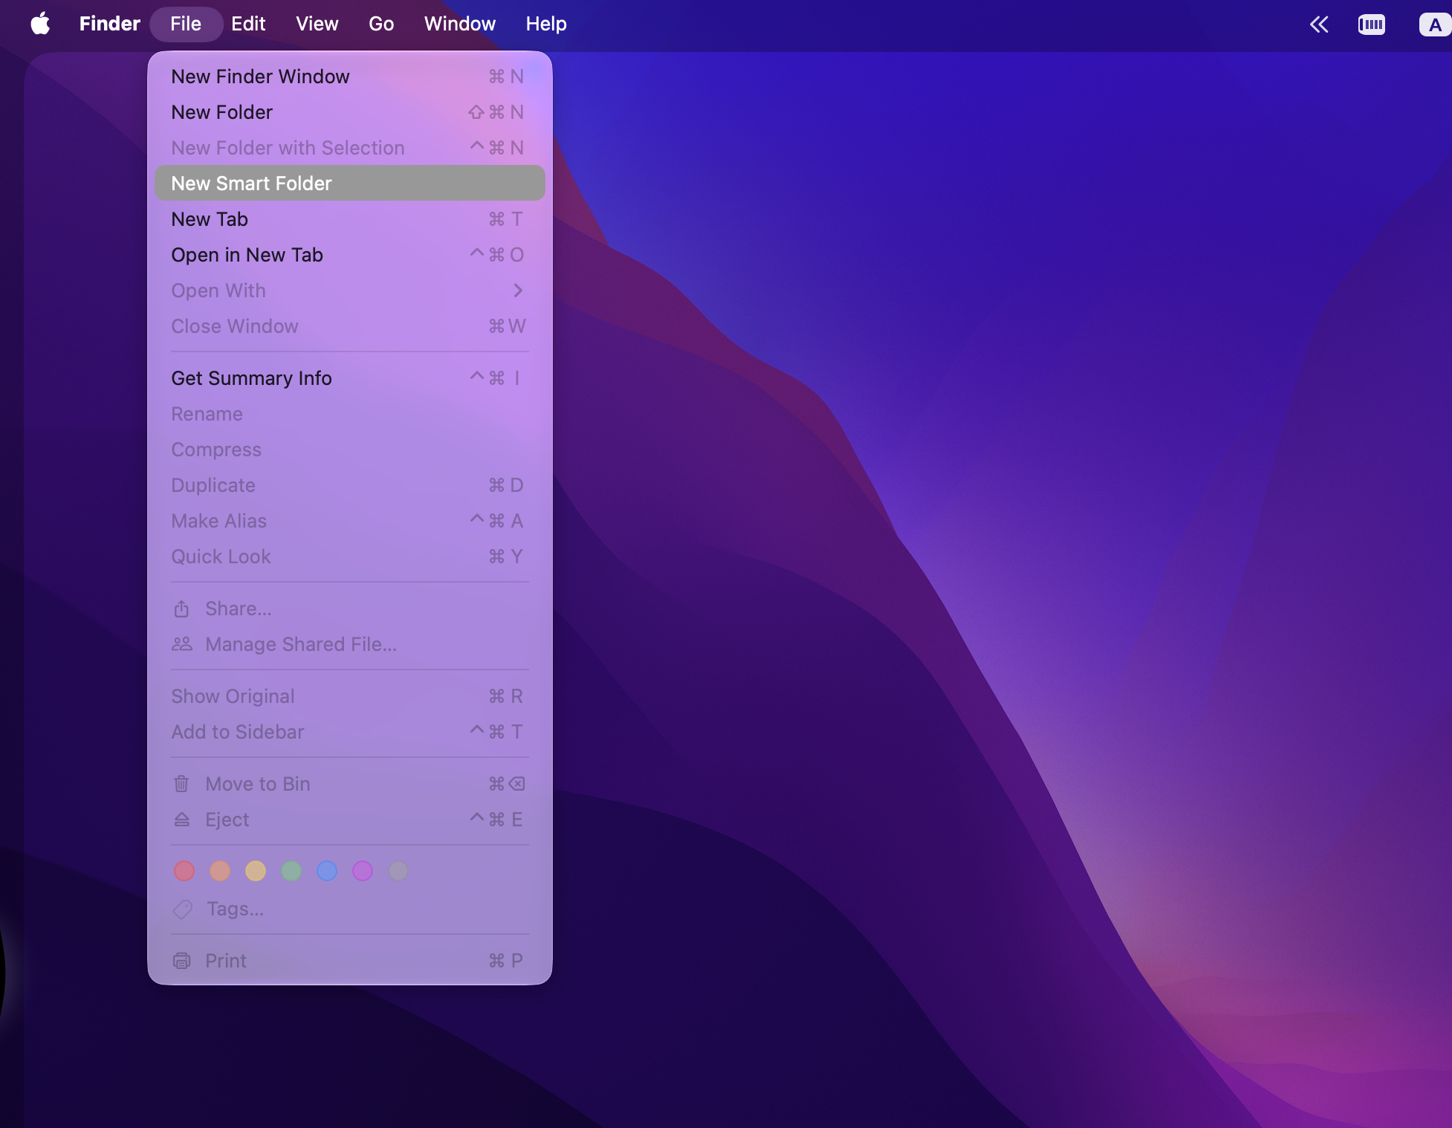
Task: Apply the red tag color
Action: point(184,871)
